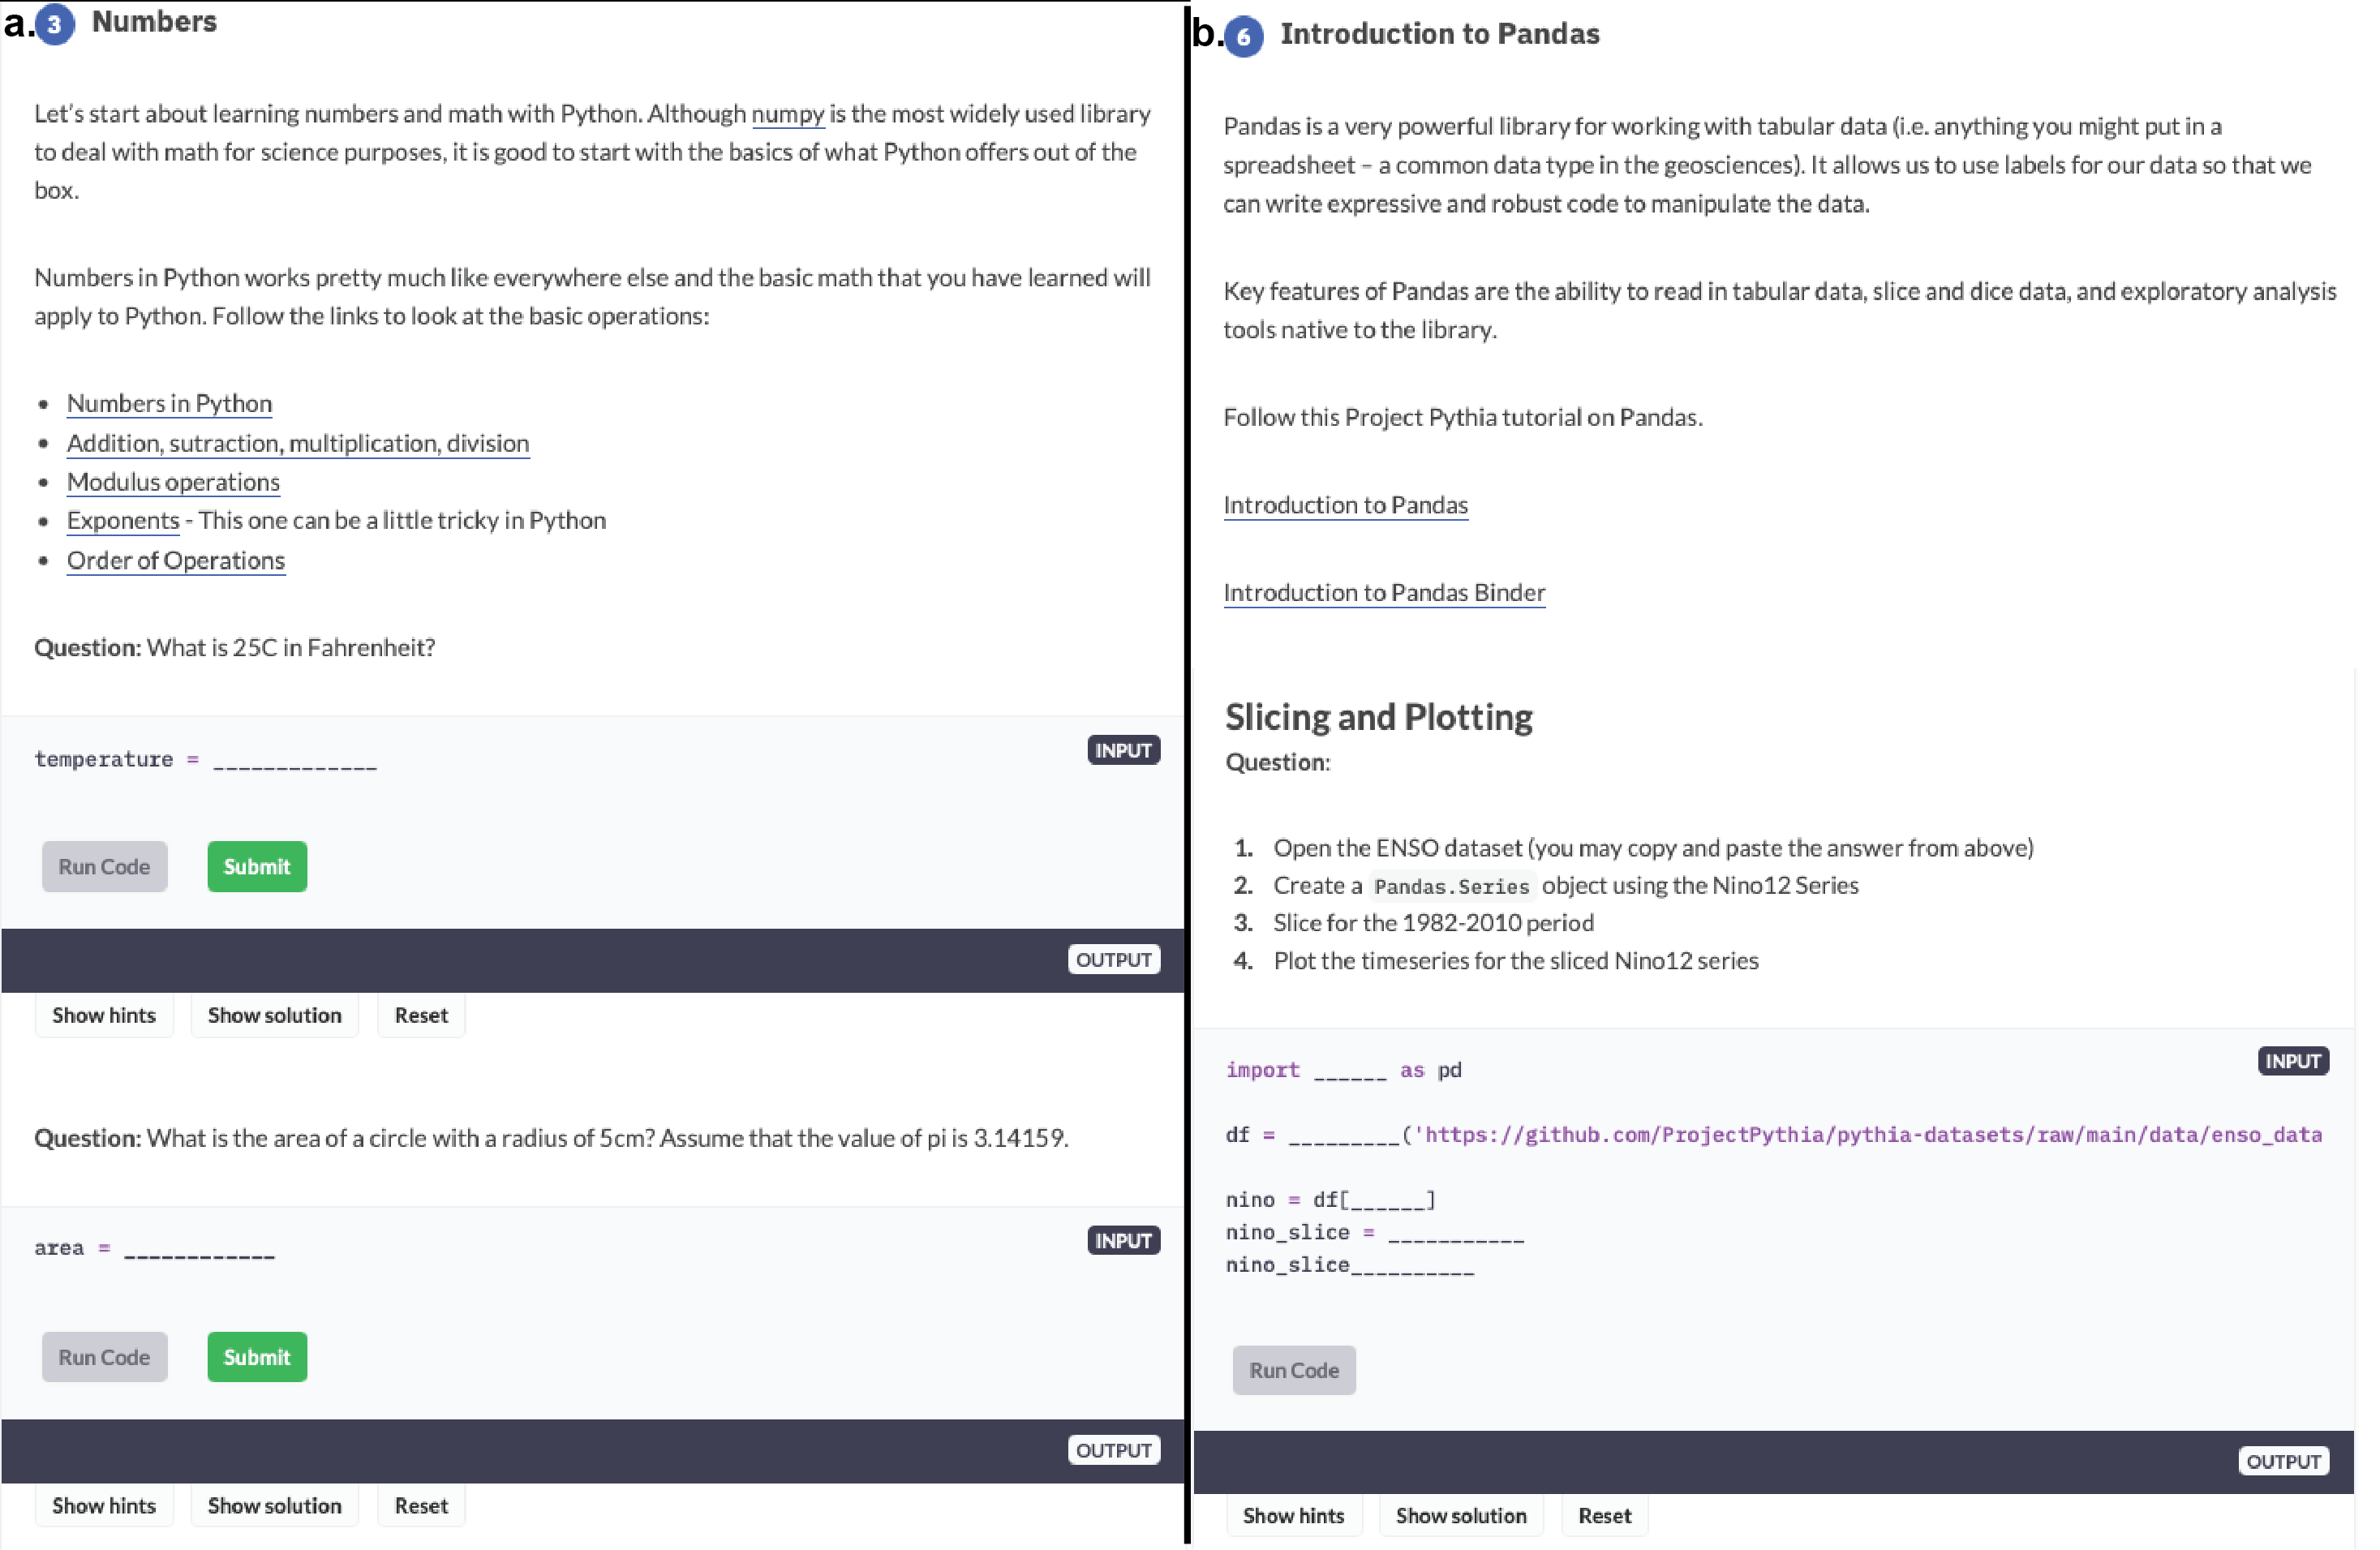This screenshot has height=1550, width=2380.
Task: Show hints for the Pandas slicing exercise
Action: 1294,1515
